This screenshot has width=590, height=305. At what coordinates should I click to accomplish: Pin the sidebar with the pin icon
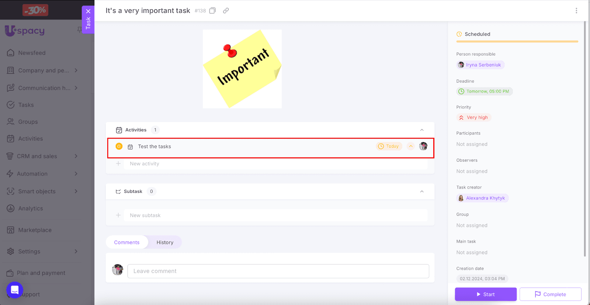pos(79,30)
